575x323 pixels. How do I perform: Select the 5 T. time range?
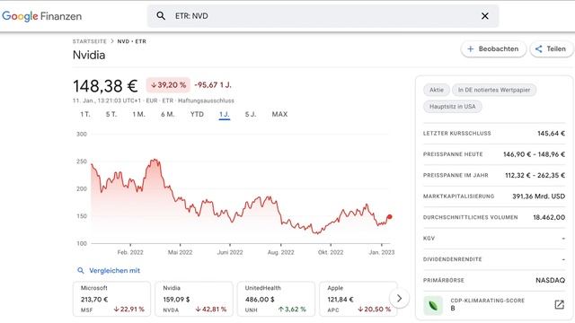point(111,114)
